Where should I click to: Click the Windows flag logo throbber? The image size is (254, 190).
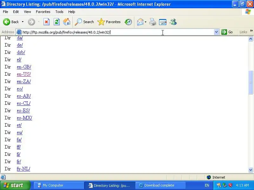[248, 12]
